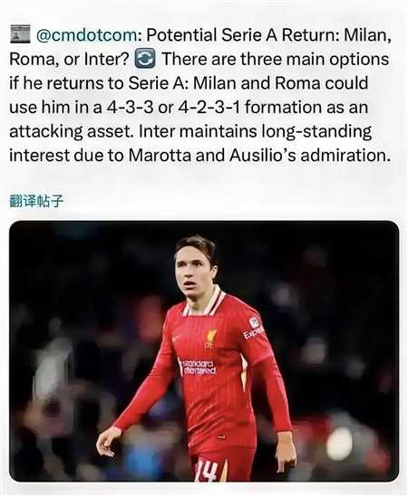Click the Nike swoosh on the shirt
Screen dimensions: 408x496
coord(176,338)
